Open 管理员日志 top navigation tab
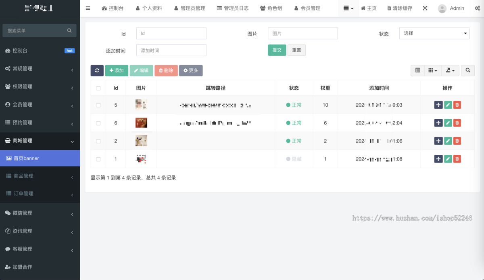Image resolution: width=484 pixels, height=280 pixels. (233, 8)
